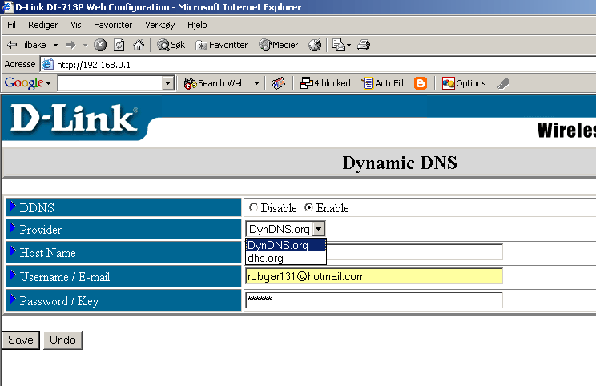The width and height of the screenshot is (596, 386).
Task: Select the Enable DDNS radio button
Action: click(x=308, y=207)
